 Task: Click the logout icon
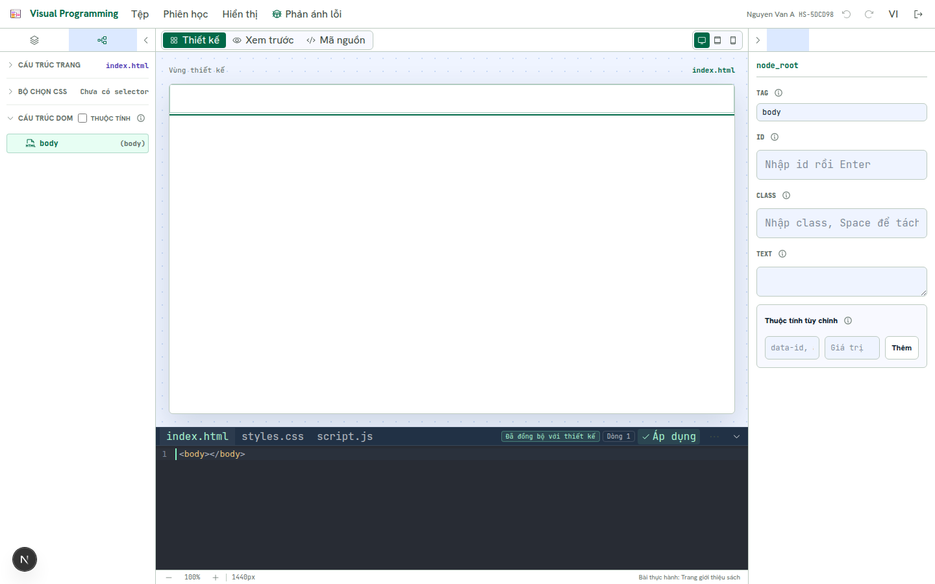(x=918, y=14)
